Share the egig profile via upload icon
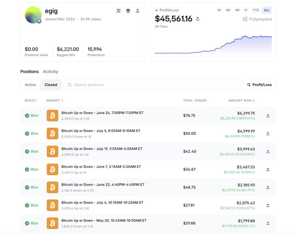296x234 pixels. pyautogui.click(x=138, y=11)
